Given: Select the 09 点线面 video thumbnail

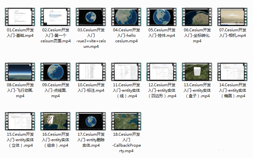Looking at the screenshot, I should click(55, 72).
